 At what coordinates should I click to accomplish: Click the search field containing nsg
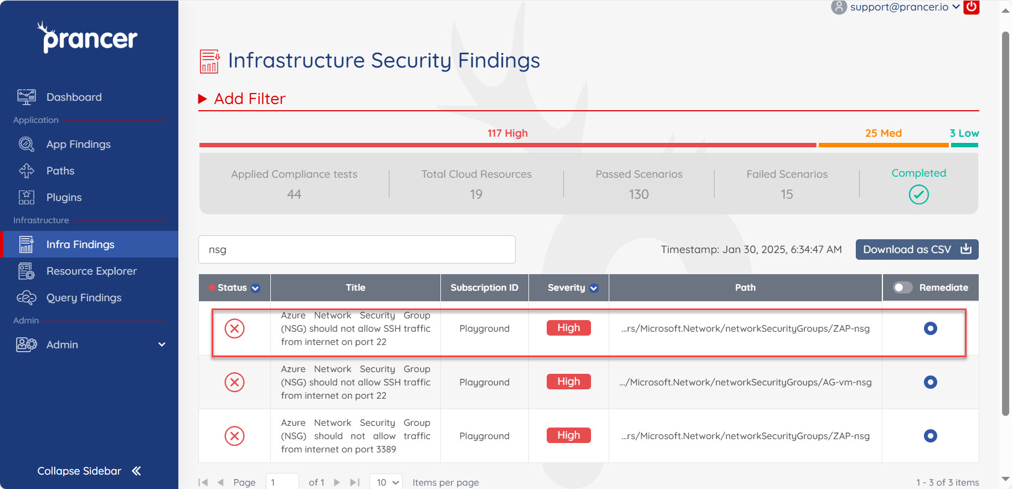click(x=357, y=250)
